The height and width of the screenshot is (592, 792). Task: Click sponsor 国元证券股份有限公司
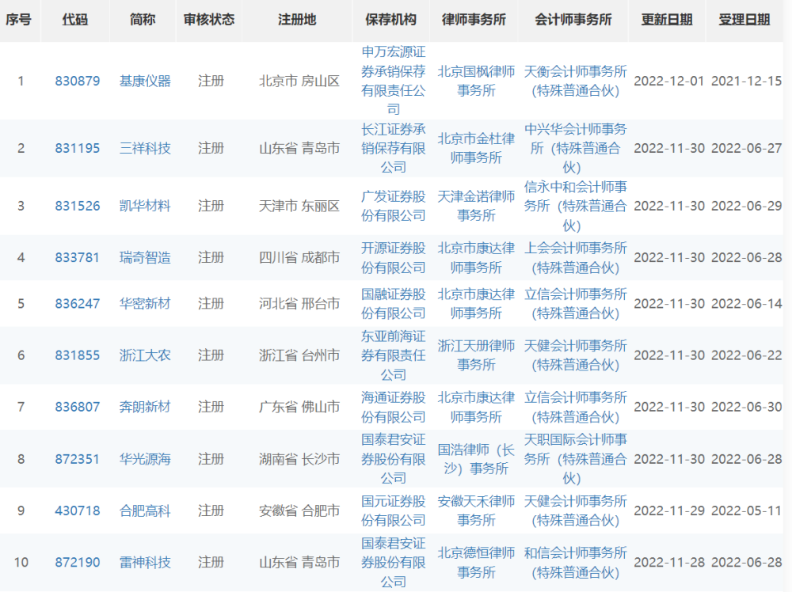coord(394,510)
